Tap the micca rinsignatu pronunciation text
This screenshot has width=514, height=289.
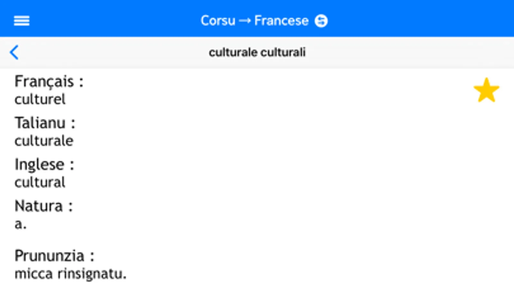tap(70, 274)
